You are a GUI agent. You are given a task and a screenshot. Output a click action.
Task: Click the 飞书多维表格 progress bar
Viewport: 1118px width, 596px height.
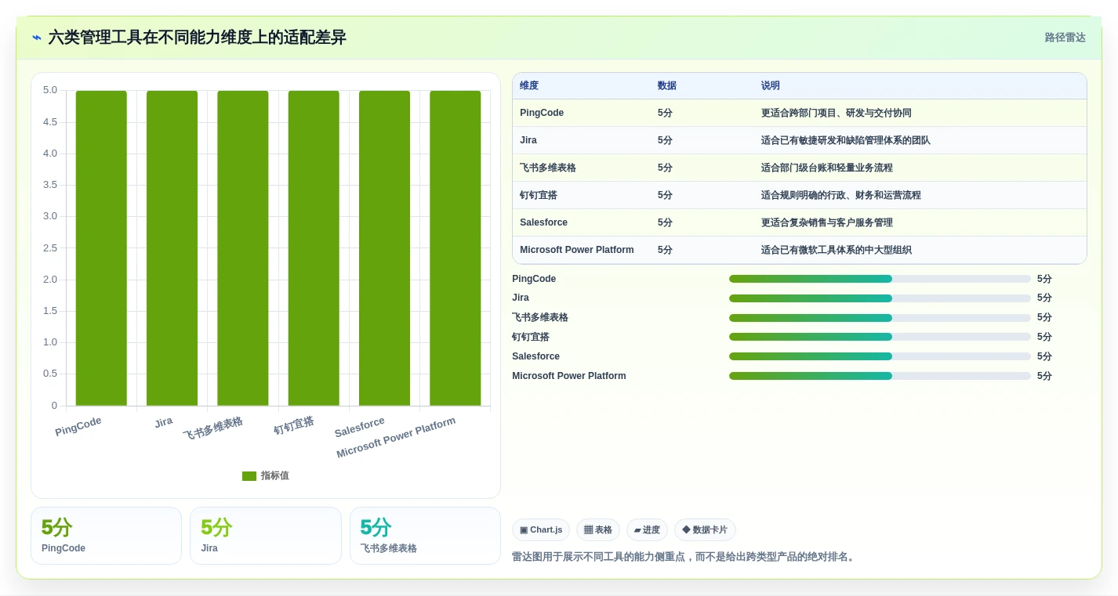click(880, 318)
